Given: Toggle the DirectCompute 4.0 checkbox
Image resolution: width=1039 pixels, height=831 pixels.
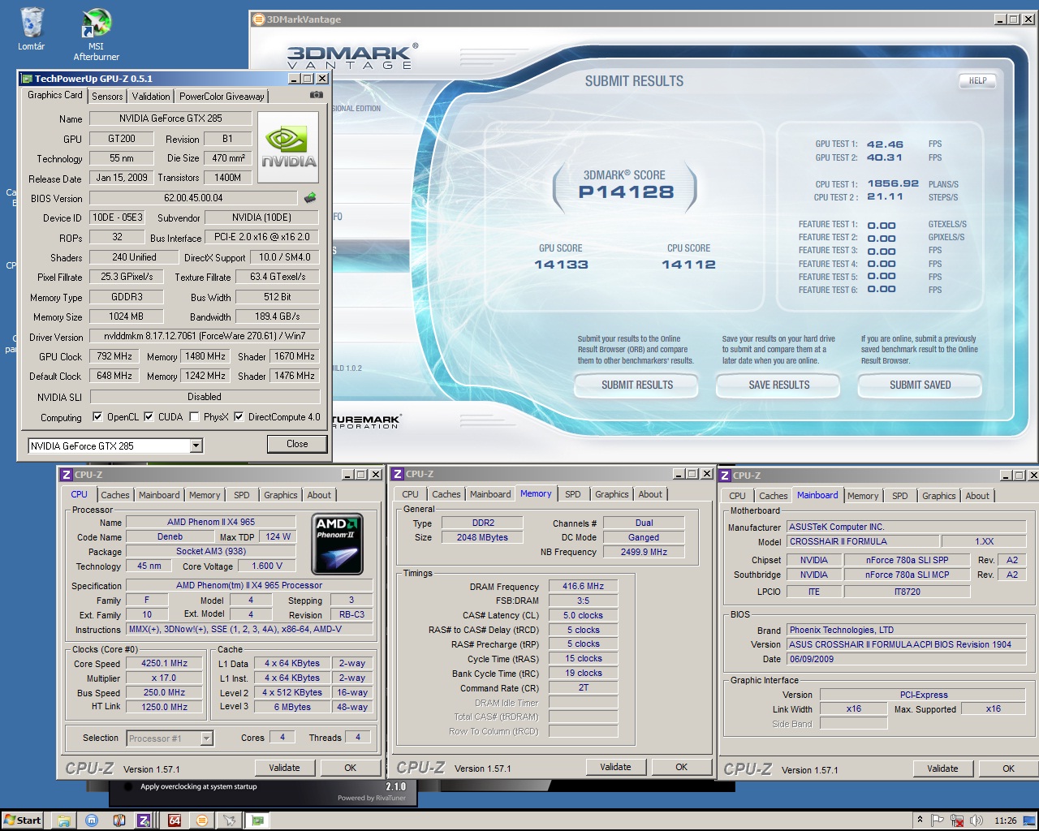Looking at the screenshot, I should 239,416.
